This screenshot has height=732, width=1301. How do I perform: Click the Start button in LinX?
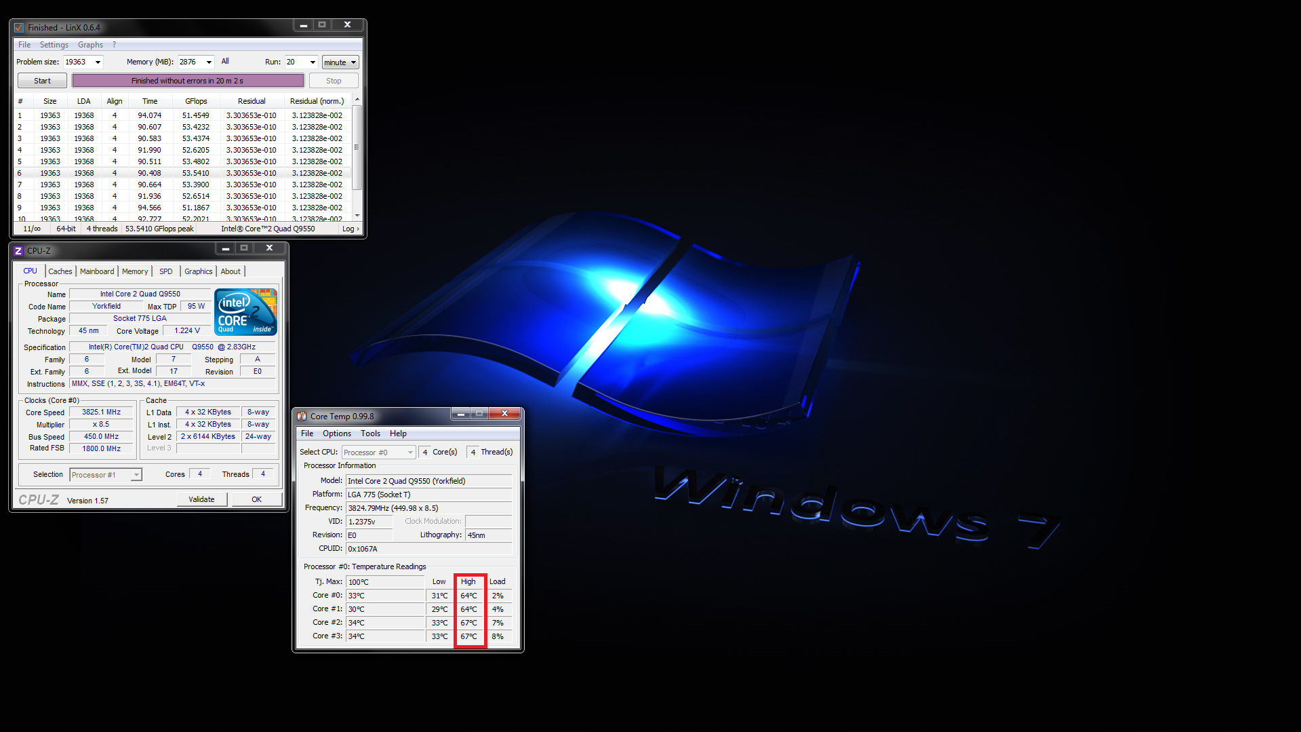[x=42, y=81]
